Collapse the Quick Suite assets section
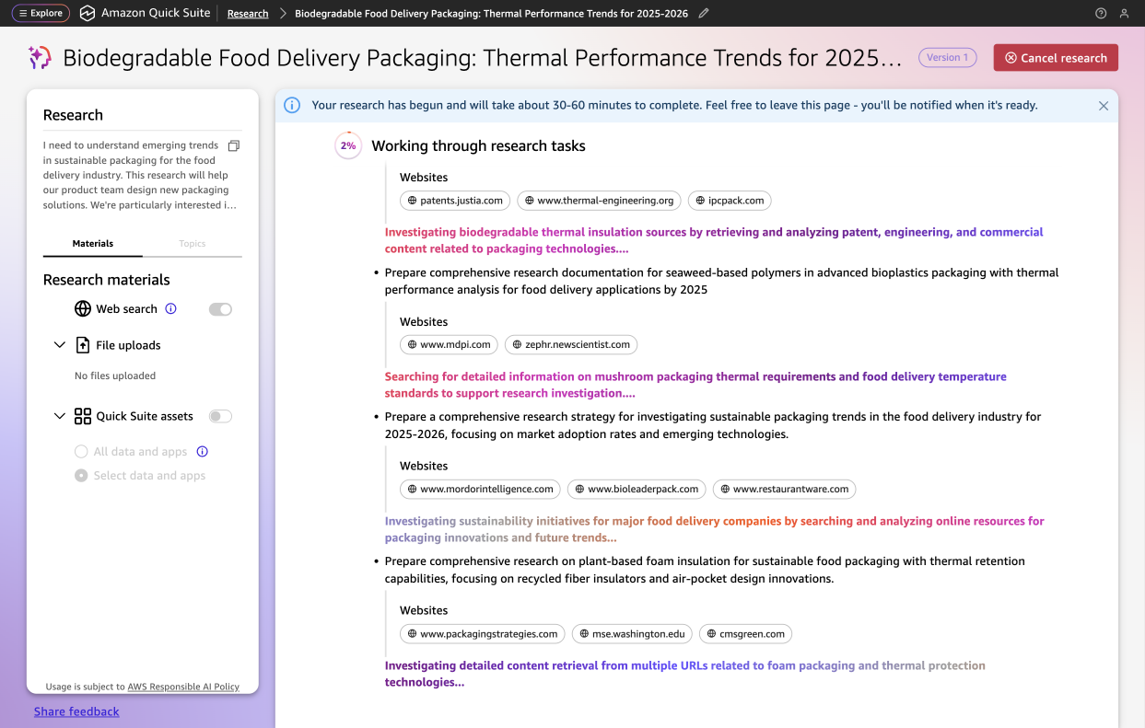 point(60,416)
